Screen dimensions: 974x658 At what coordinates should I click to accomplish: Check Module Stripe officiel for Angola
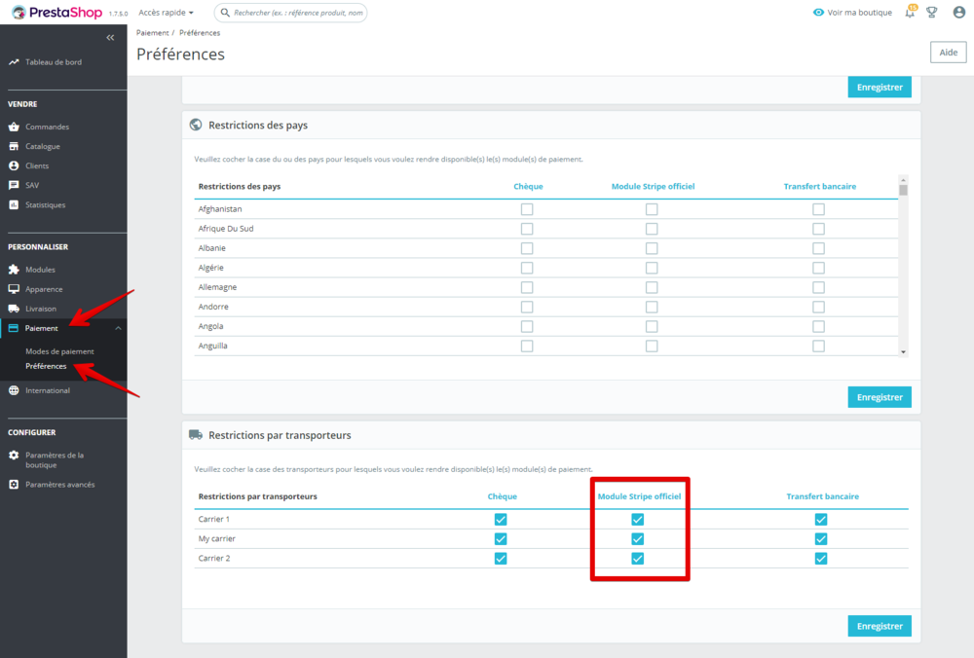tap(652, 326)
